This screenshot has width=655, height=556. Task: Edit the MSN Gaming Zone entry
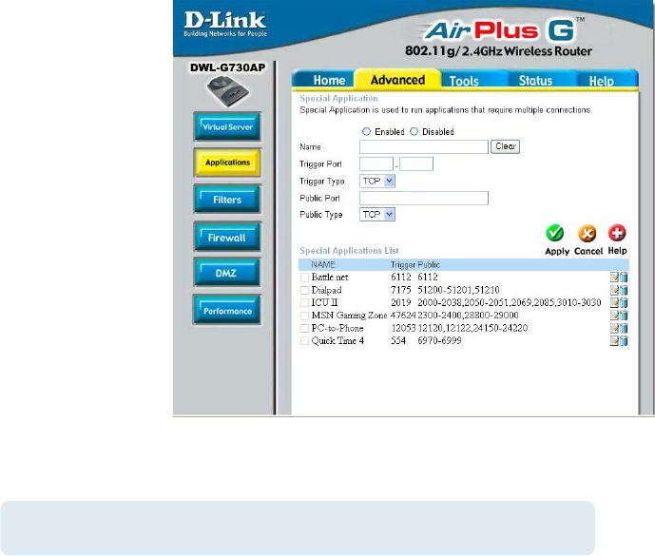(x=614, y=316)
